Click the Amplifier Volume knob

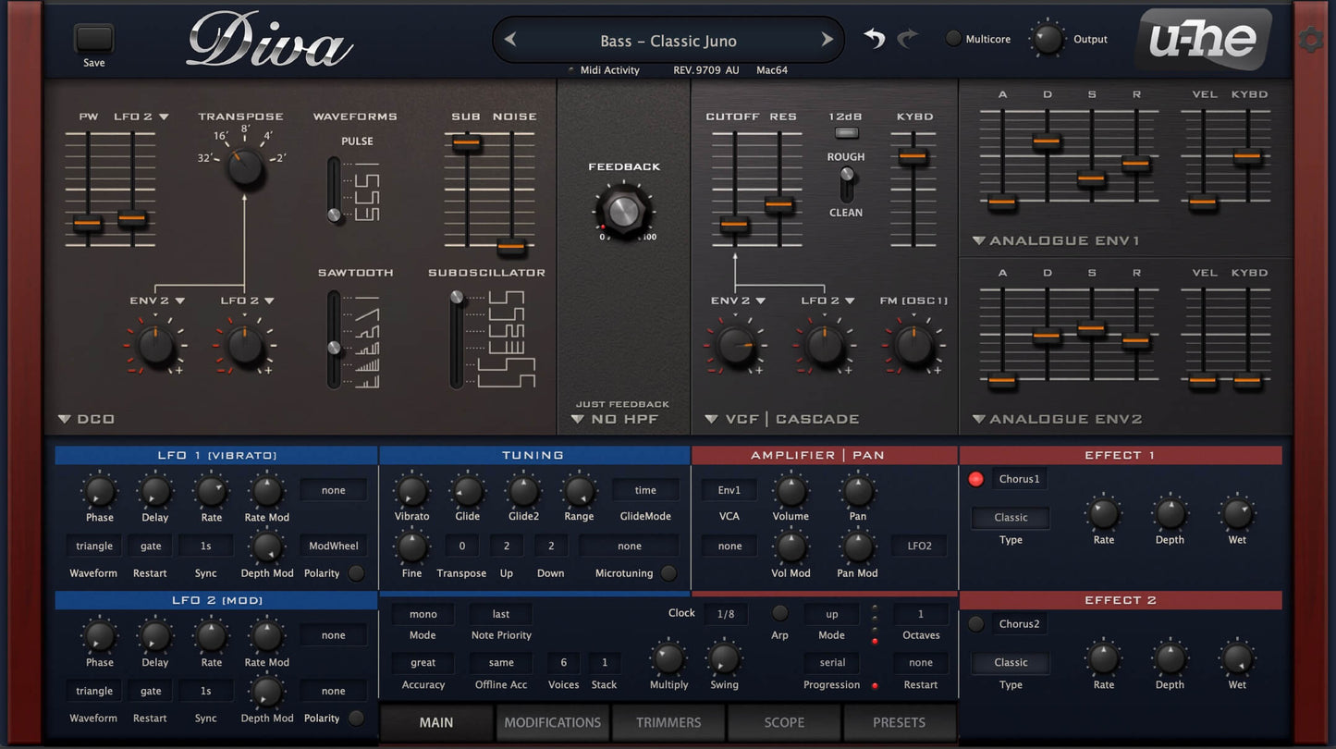pos(791,490)
